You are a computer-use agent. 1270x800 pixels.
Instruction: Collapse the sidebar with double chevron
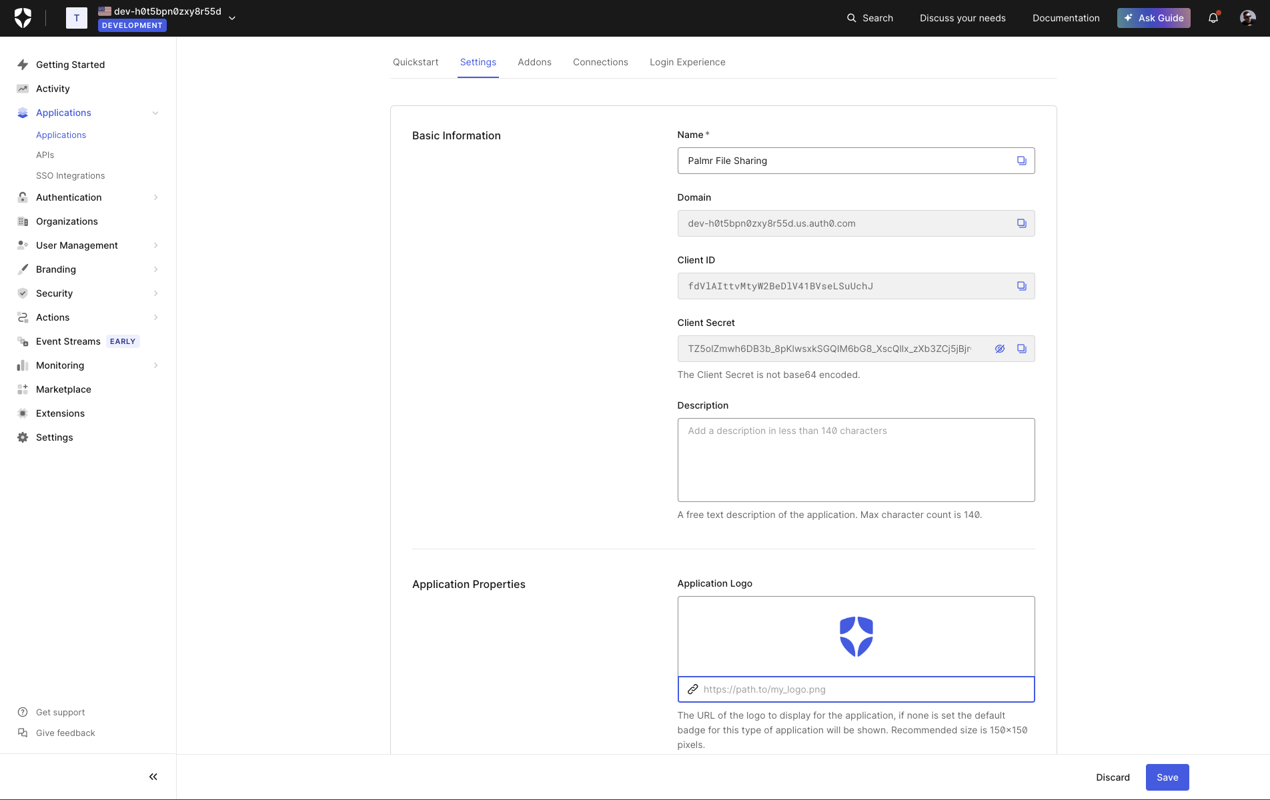tap(153, 777)
